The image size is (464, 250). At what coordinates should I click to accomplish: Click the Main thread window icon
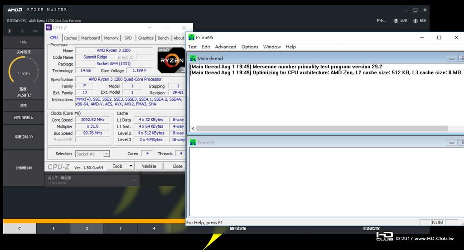tap(193, 58)
